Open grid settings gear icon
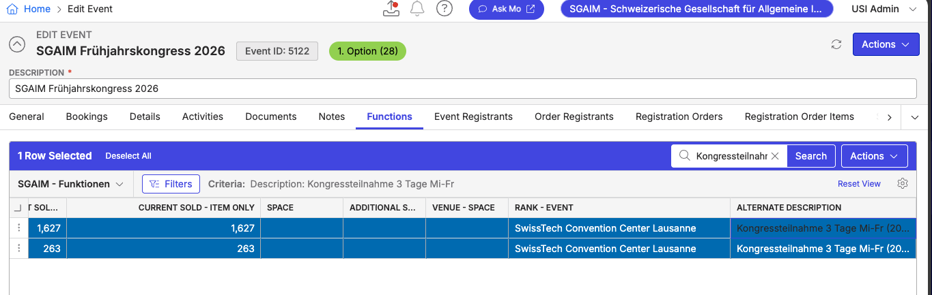The width and height of the screenshot is (932, 295). coord(903,183)
